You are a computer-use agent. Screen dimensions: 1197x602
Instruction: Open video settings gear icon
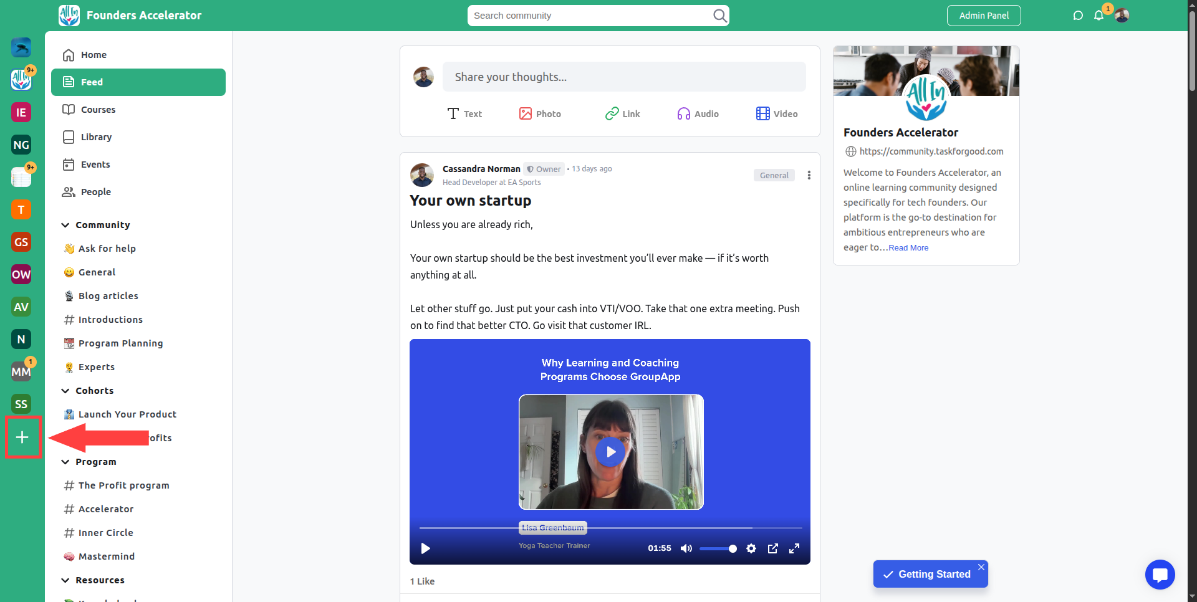click(751, 548)
